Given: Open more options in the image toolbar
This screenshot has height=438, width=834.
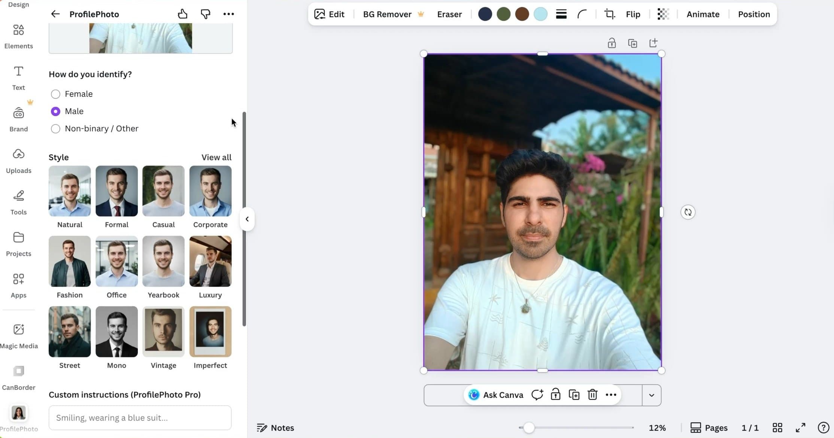Looking at the screenshot, I should [611, 395].
